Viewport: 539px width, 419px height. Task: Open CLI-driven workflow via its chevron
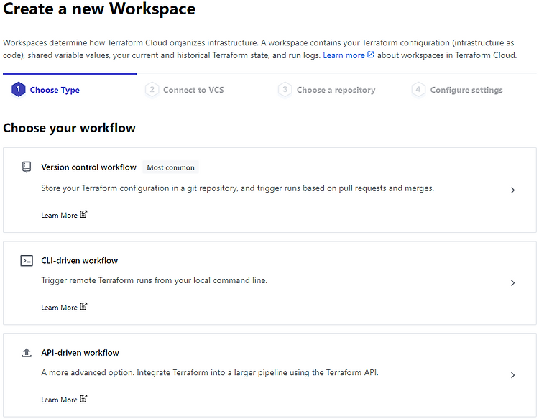512,283
